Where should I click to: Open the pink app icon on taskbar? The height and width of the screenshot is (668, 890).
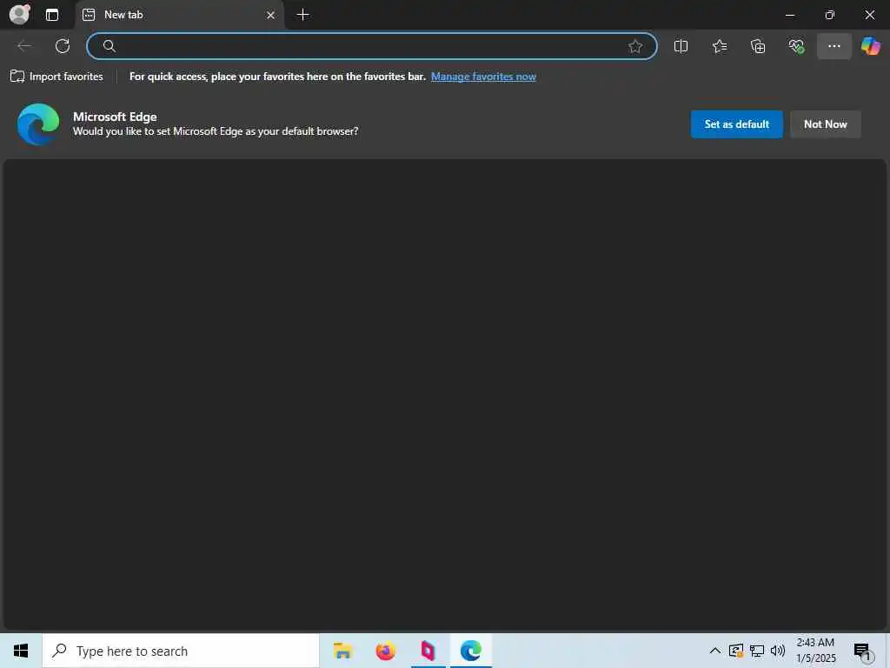click(428, 651)
